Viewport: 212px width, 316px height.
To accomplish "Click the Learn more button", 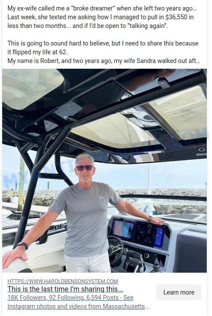I will pos(179,292).
